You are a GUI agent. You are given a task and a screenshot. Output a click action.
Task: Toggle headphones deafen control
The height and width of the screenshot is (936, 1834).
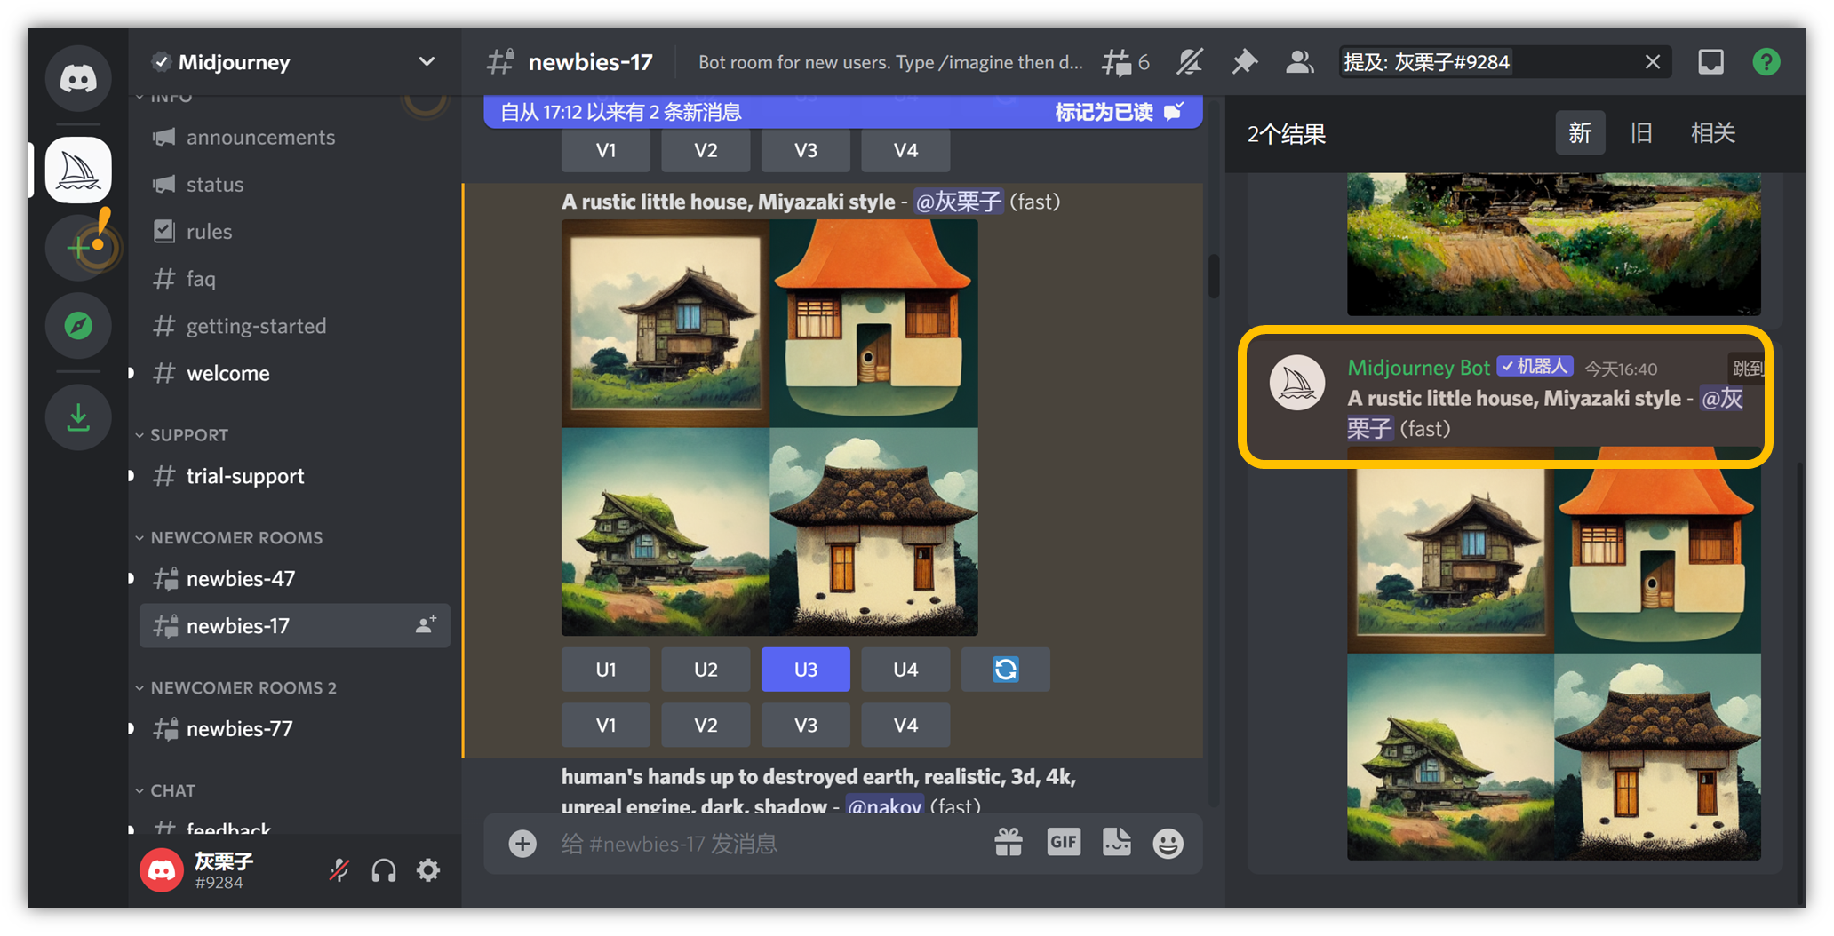[x=384, y=870]
